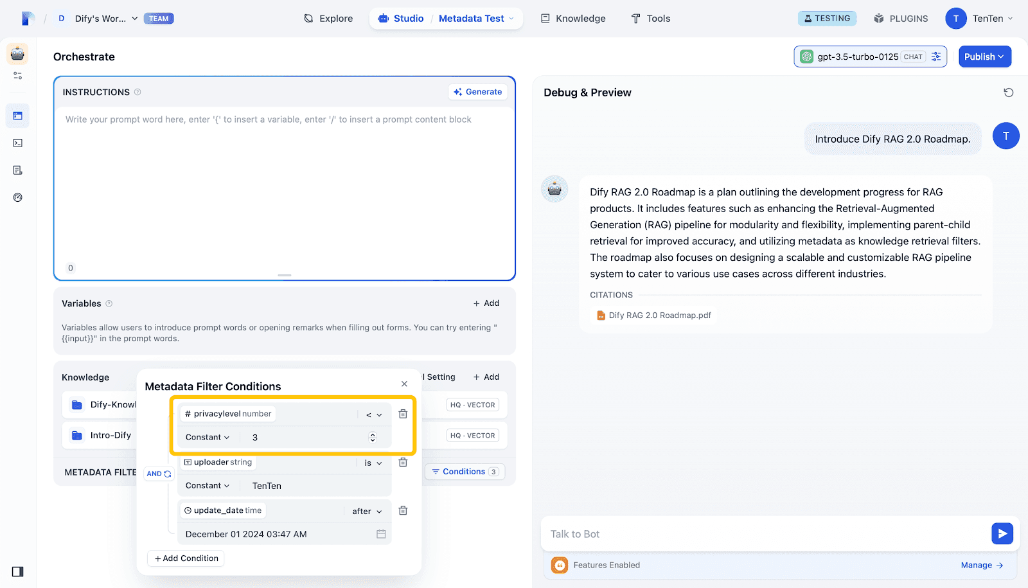Click the Publish button
Viewport: 1028px width, 588px height.
[984, 57]
